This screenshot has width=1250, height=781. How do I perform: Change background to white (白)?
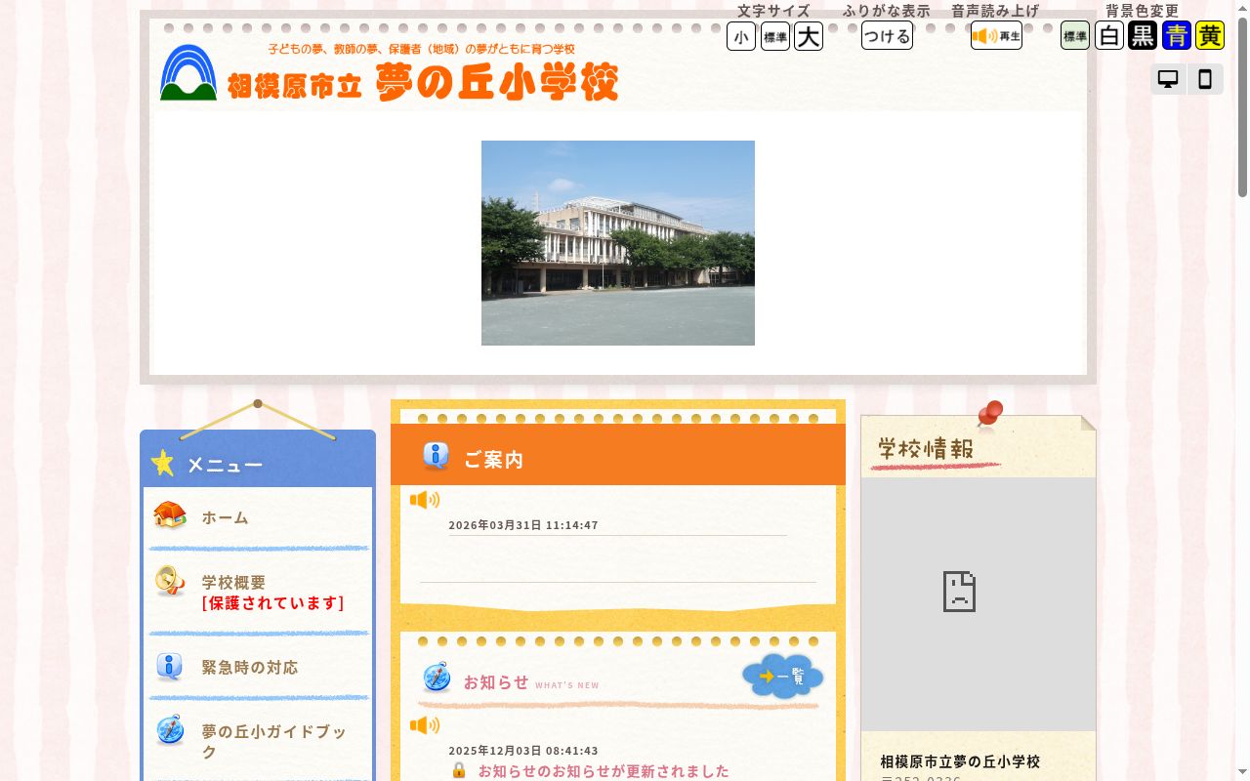[1109, 36]
